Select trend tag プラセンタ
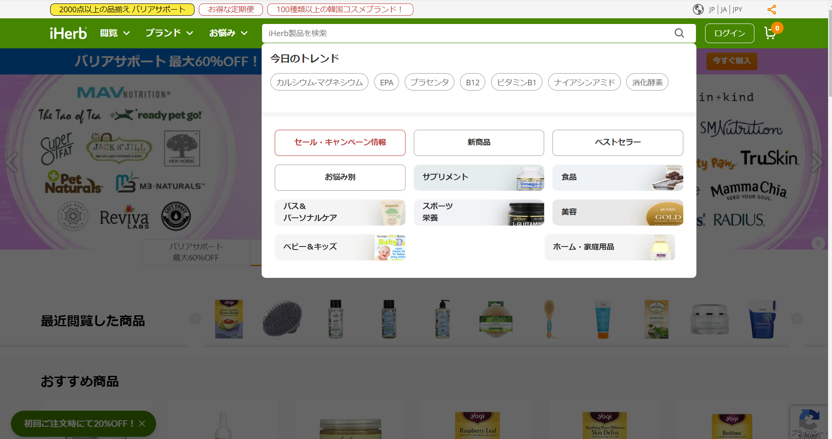 430,82
